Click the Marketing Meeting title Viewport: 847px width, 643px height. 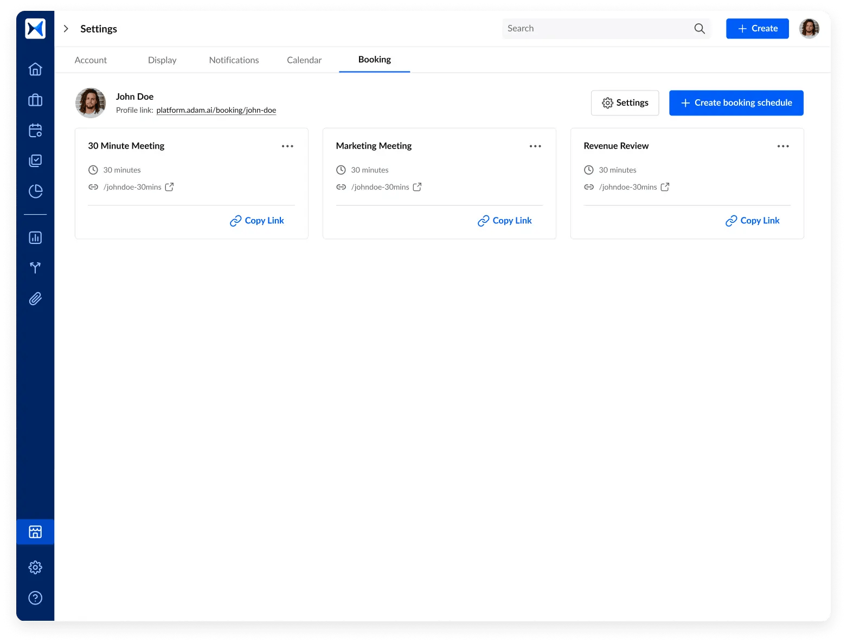tap(374, 146)
